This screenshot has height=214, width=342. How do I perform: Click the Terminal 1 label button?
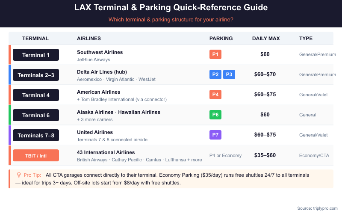(x=36, y=55)
